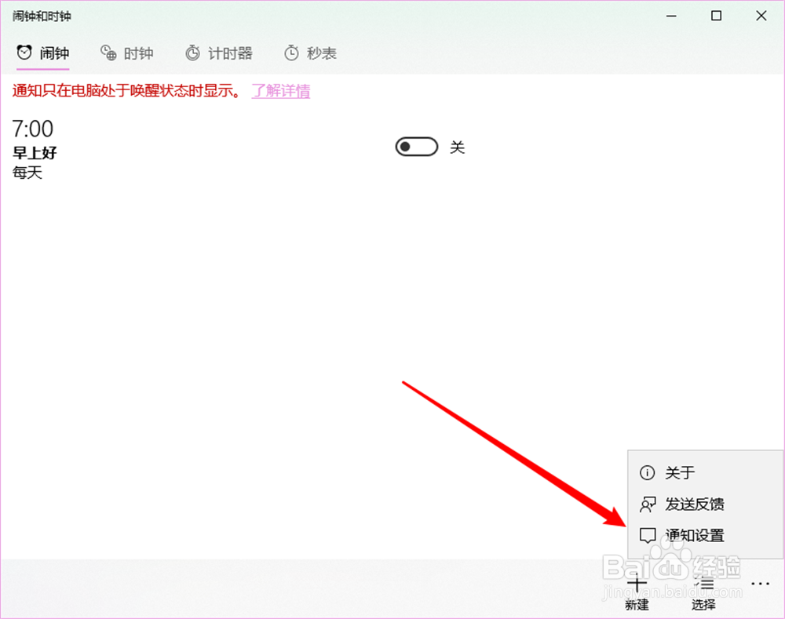Open the 了解详情 link
The height and width of the screenshot is (619, 785).
coord(280,91)
